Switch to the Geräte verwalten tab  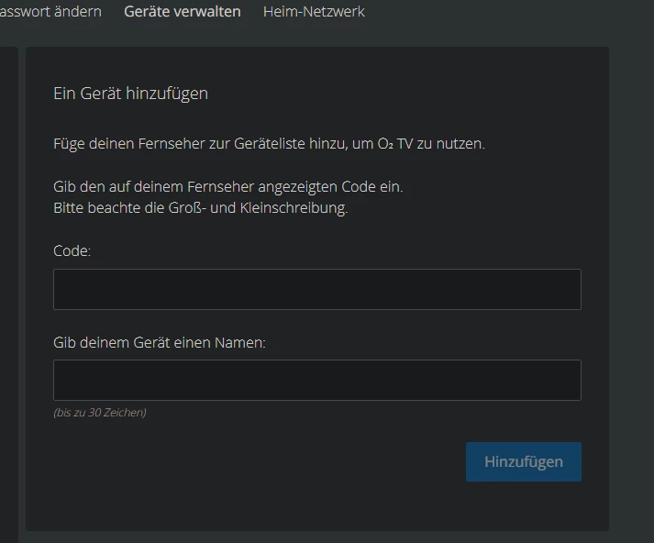182,12
